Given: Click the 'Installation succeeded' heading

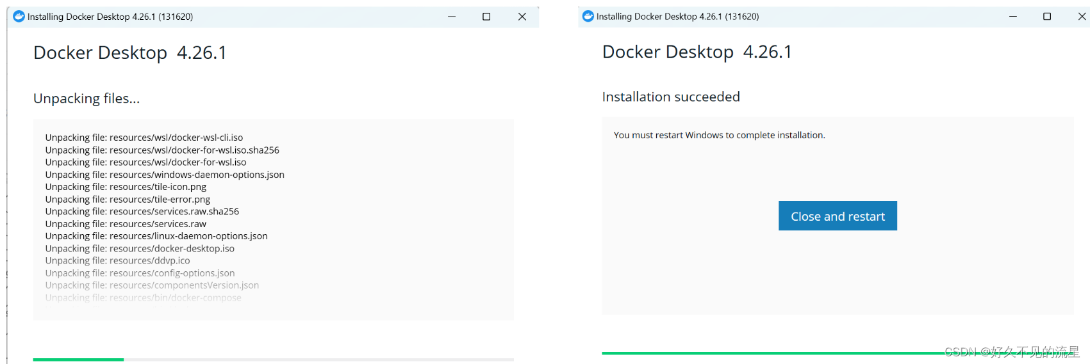Looking at the screenshot, I should pyautogui.click(x=671, y=97).
